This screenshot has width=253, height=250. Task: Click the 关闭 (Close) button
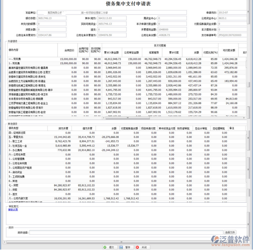tap(142, 247)
